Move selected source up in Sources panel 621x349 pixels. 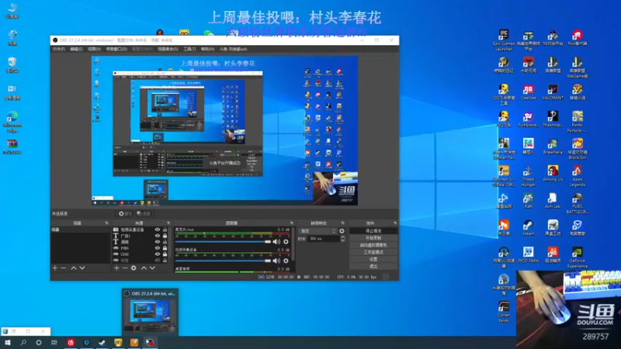[144, 268]
